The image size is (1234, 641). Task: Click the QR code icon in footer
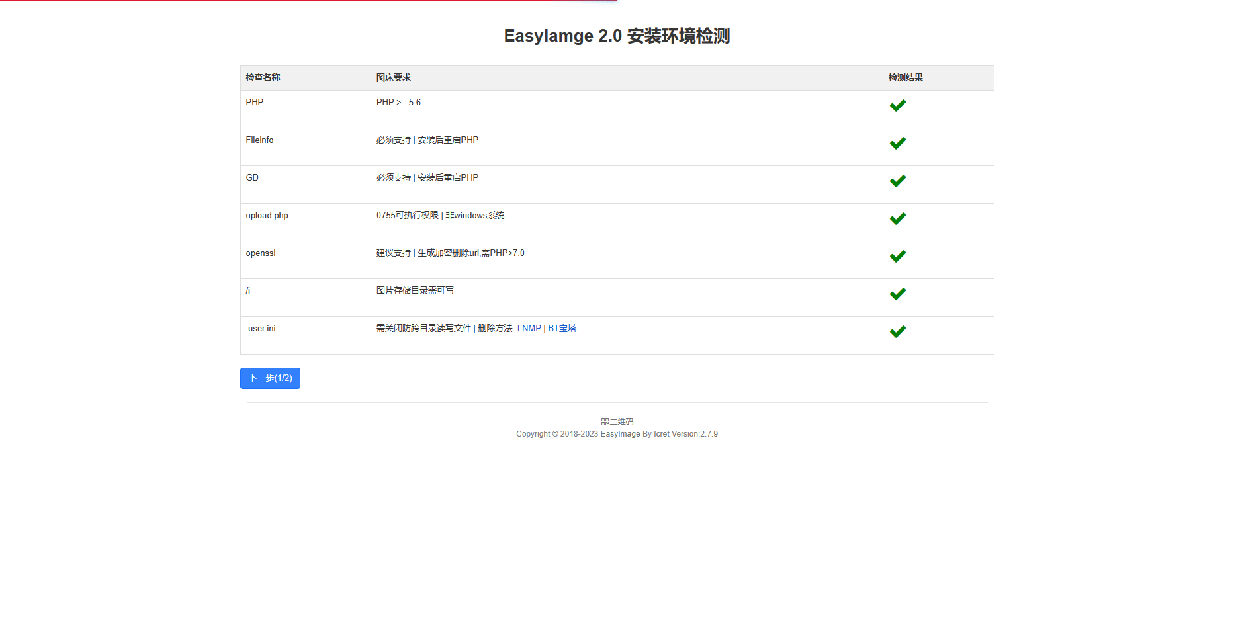pos(605,422)
